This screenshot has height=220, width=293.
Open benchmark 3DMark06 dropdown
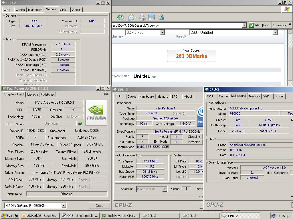coord(163,32)
